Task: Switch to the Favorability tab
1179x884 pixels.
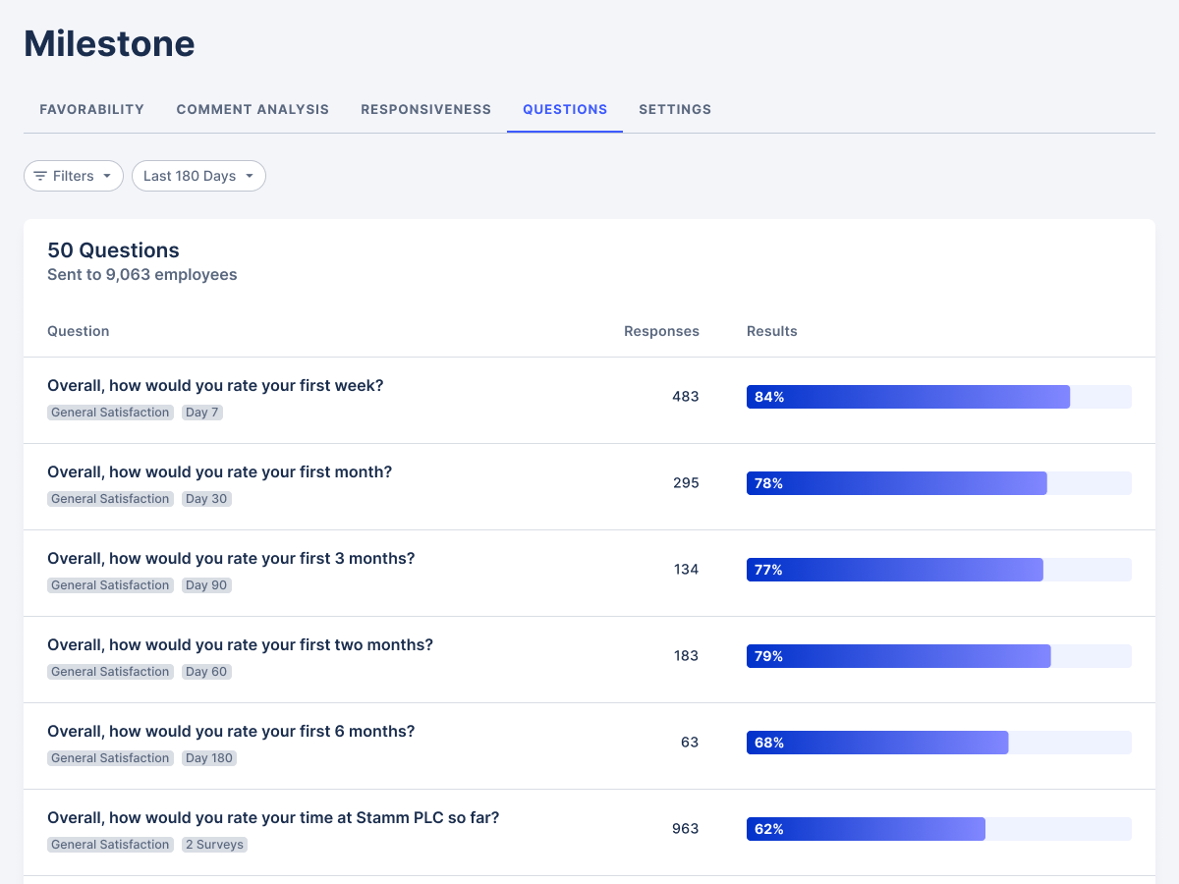Action: (x=91, y=109)
